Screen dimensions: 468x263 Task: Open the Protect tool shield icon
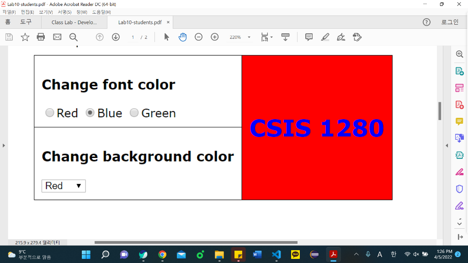click(x=459, y=189)
